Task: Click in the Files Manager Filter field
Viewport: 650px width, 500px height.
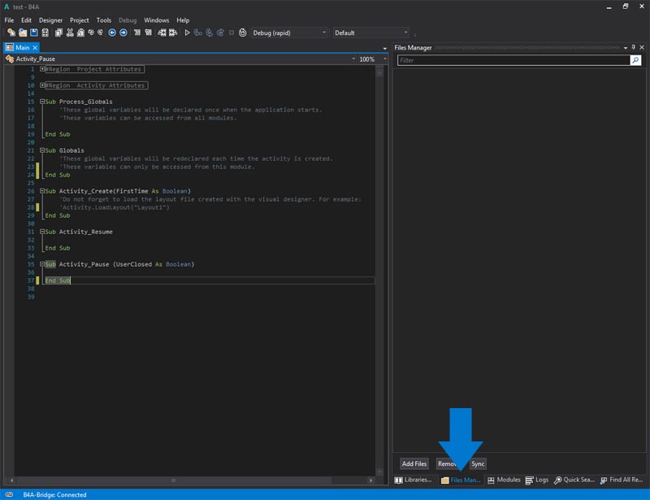Action: (x=513, y=60)
